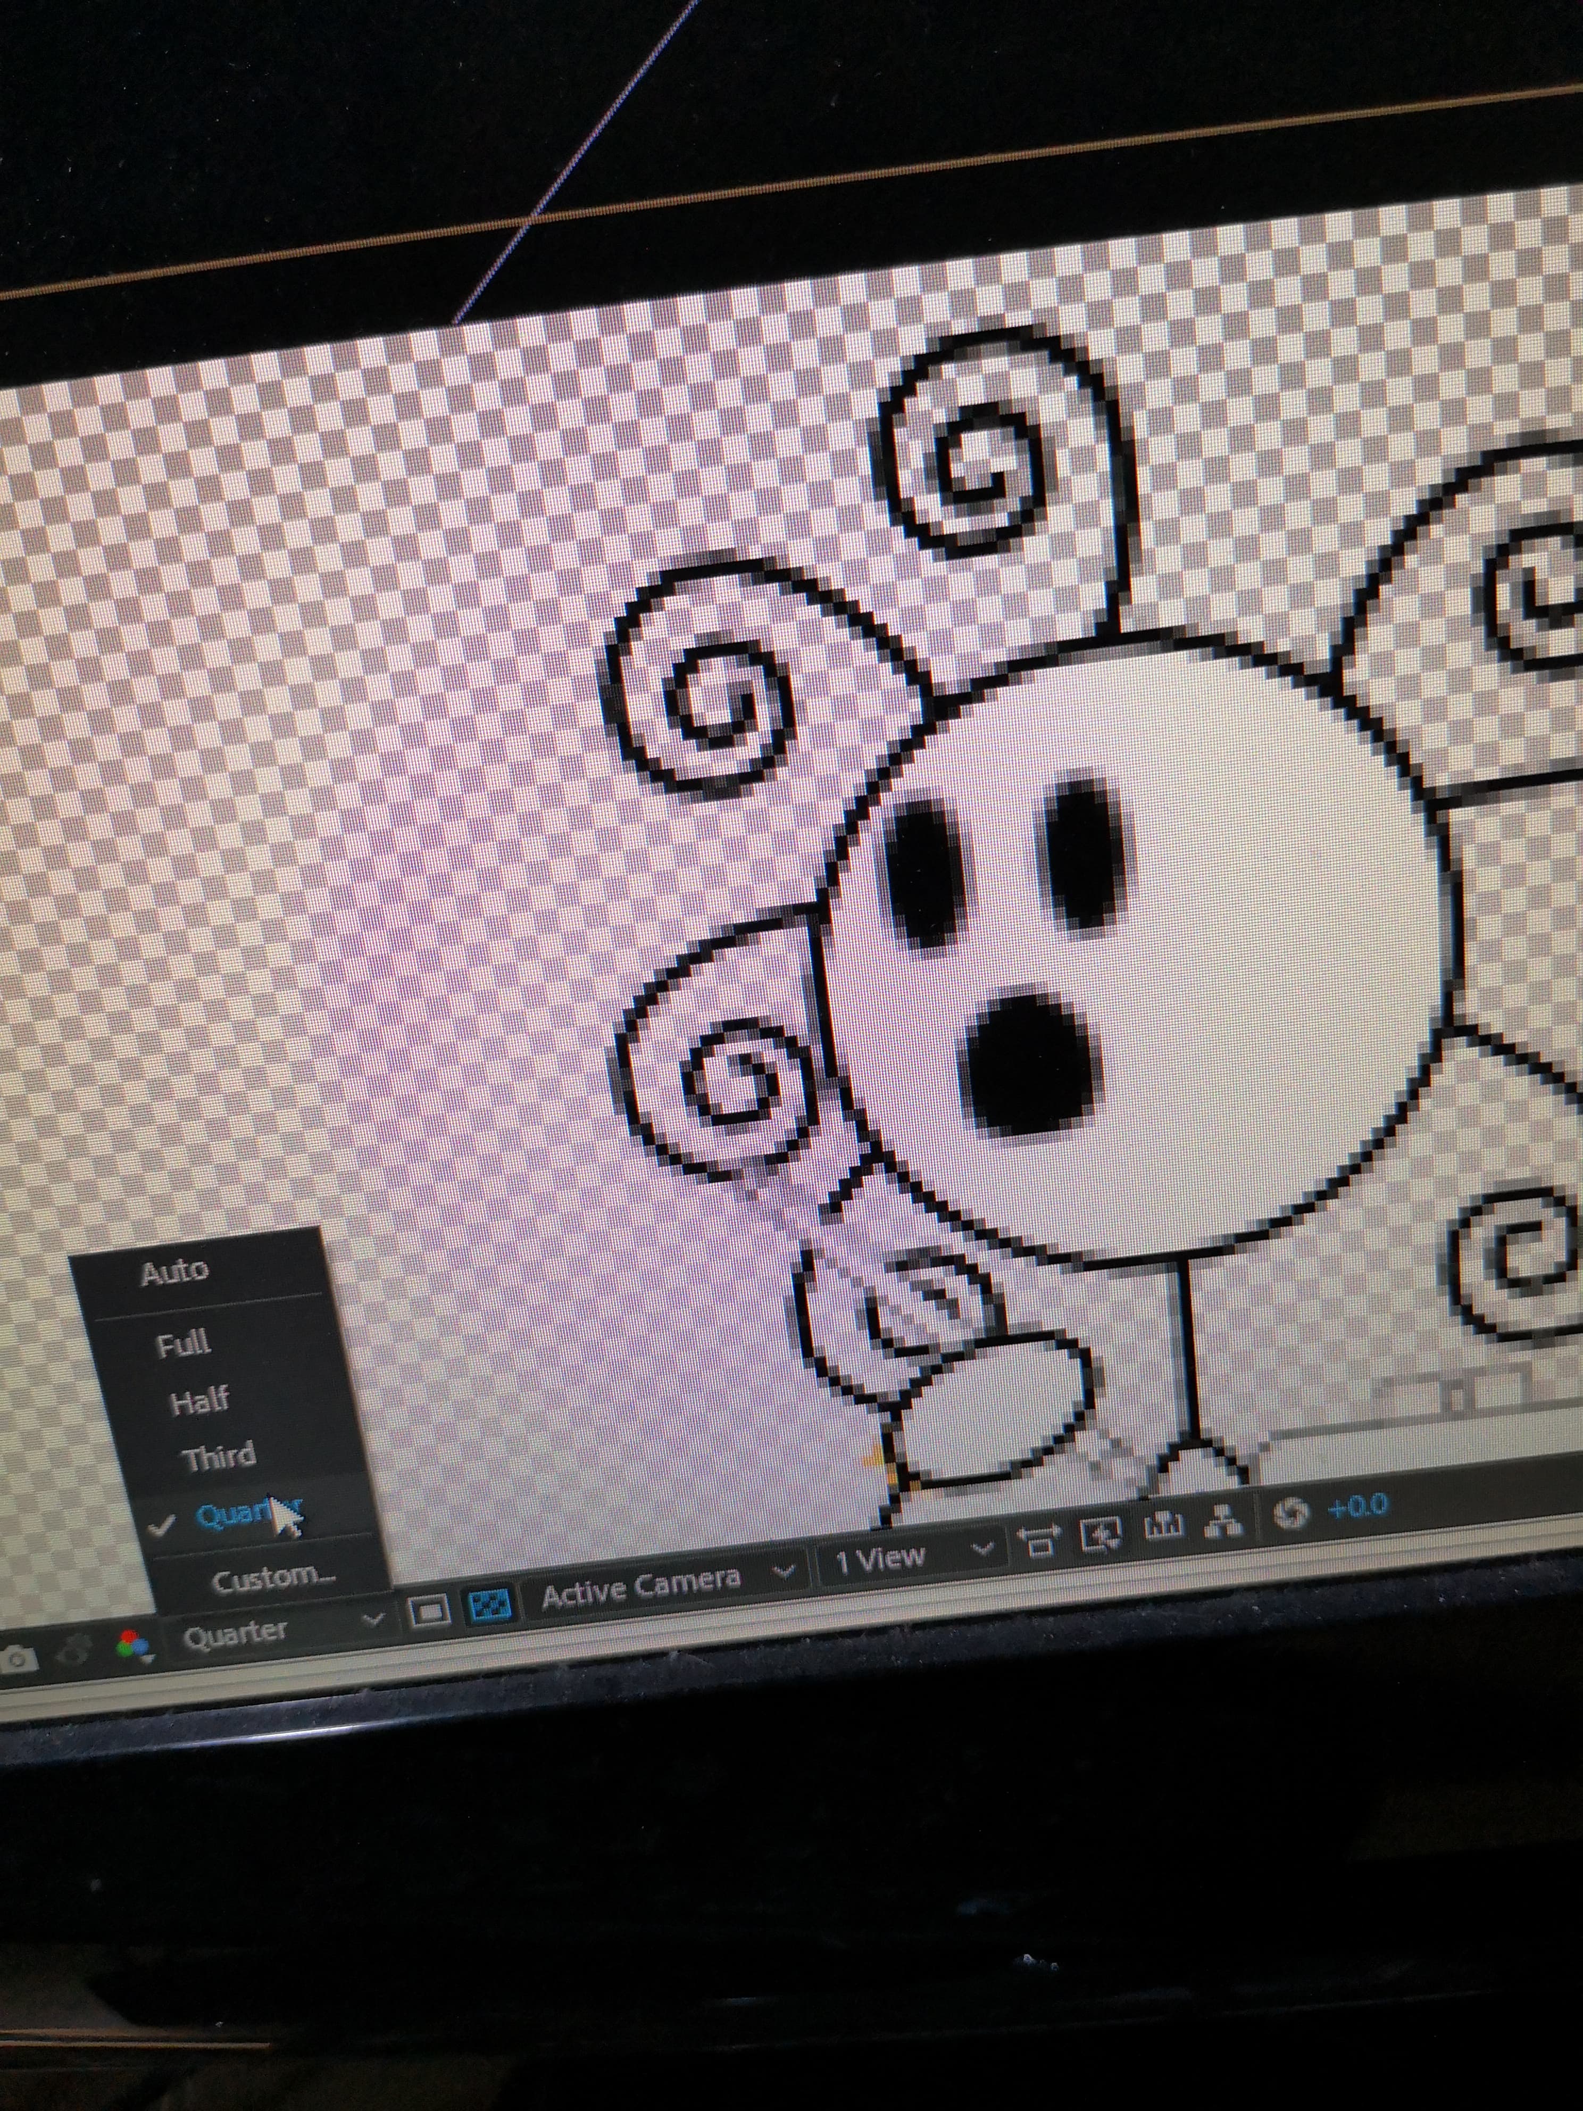
Task: Toggle the Transparency Grid checkerboard button
Action: point(491,1605)
